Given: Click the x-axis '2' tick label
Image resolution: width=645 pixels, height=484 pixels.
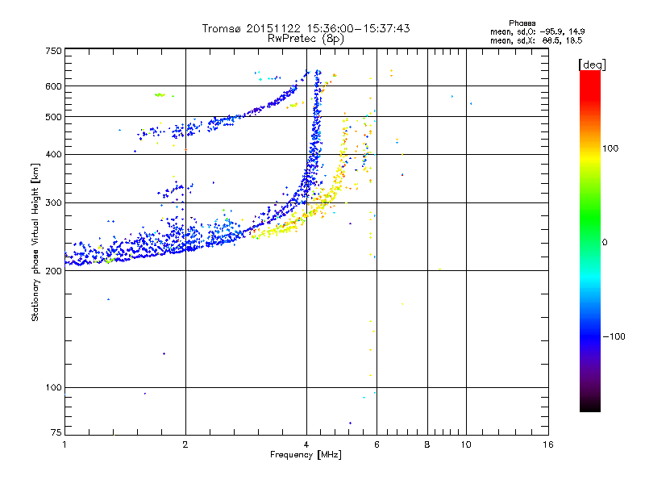Looking at the screenshot, I should pyautogui.click(x=185, y=444).
